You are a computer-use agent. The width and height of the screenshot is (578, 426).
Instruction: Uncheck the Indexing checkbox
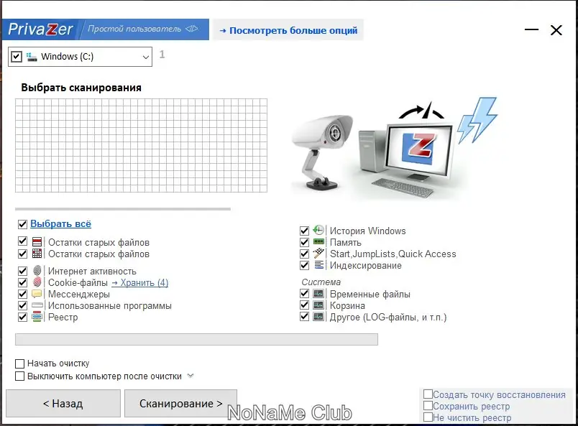pyautogui.click(x=304, y=265)
